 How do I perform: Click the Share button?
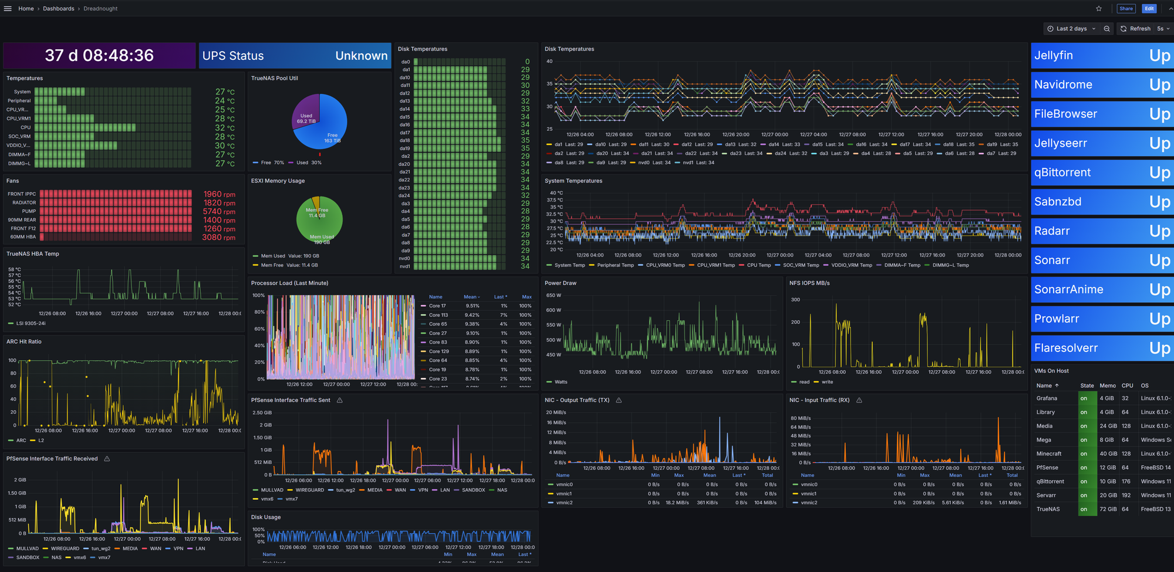(1126, 9)
